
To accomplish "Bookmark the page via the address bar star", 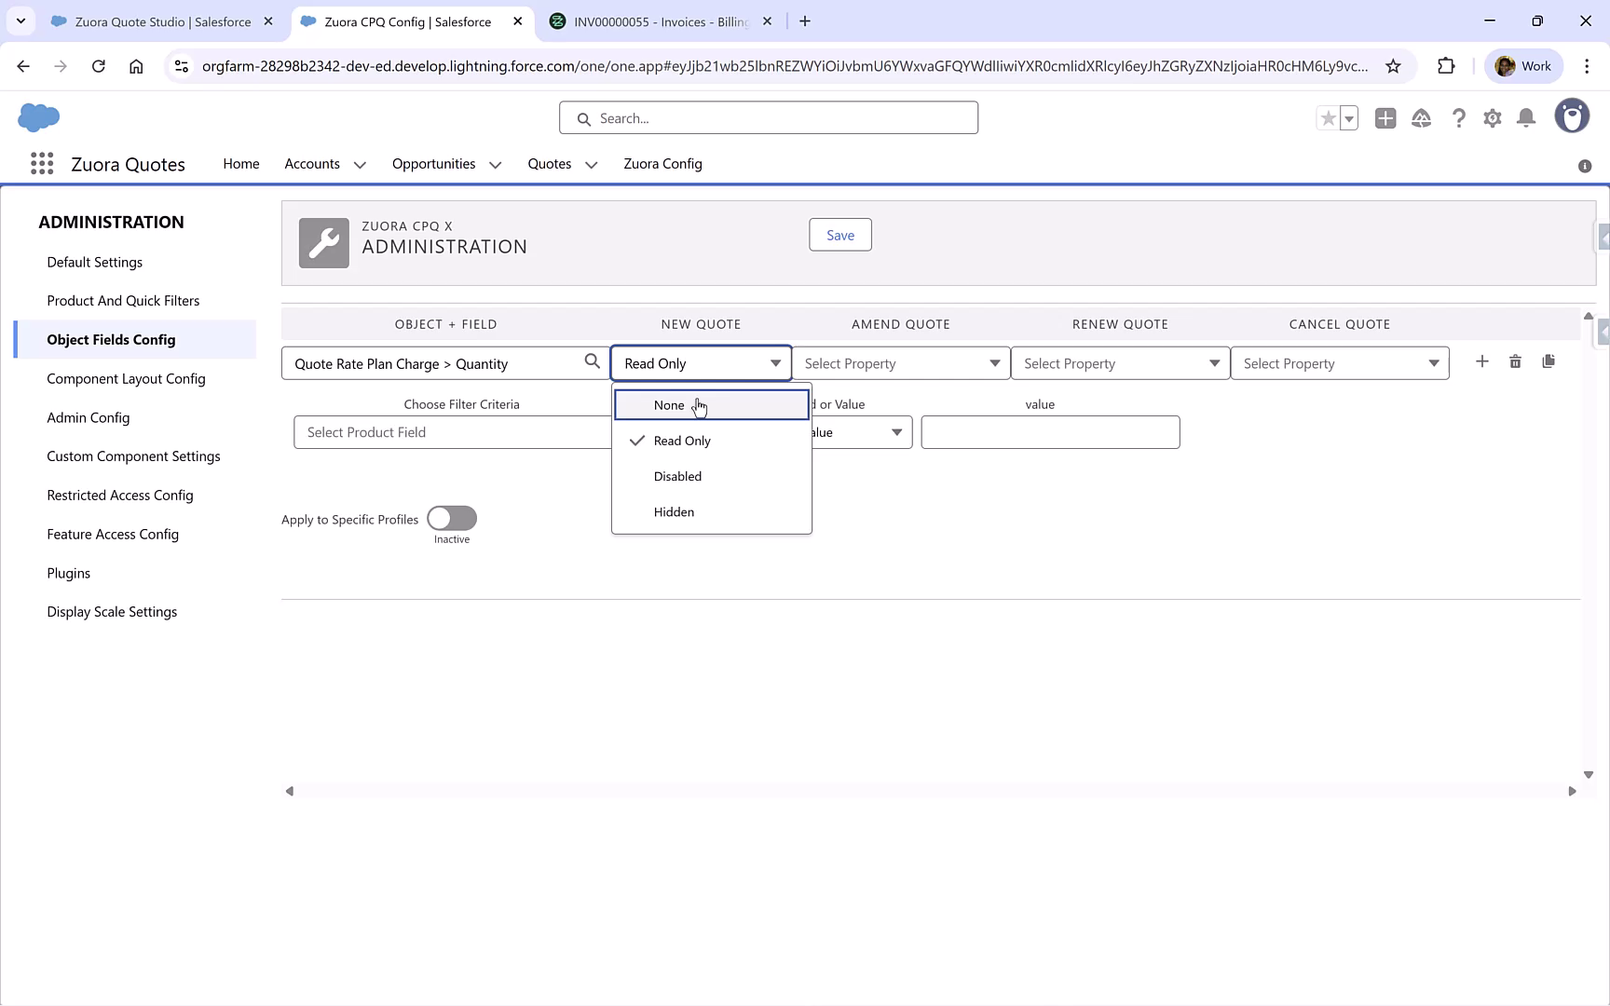I will [x=1394, y=66].
